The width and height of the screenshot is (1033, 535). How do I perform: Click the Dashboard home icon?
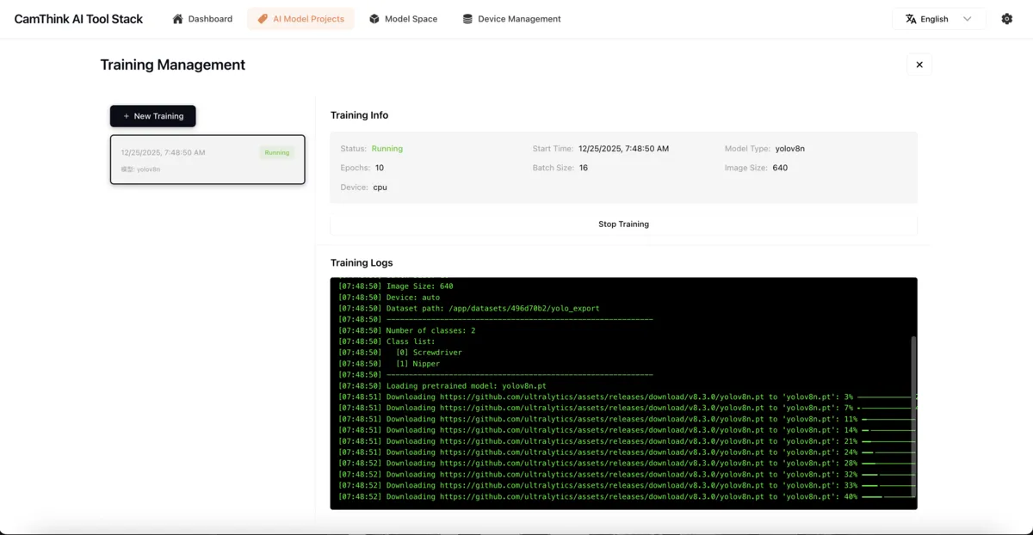[x=177, y=19]
